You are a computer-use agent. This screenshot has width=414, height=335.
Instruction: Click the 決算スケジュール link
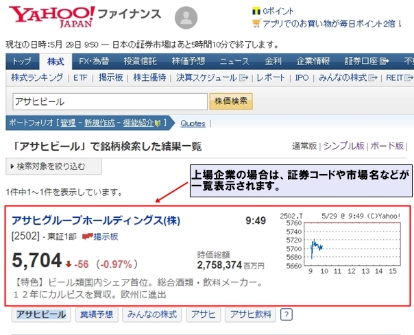coord(206,77)
